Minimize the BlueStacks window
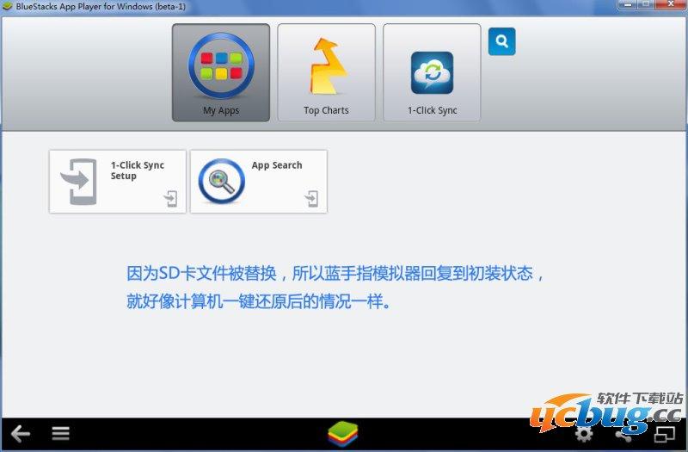 pos(628,4)
